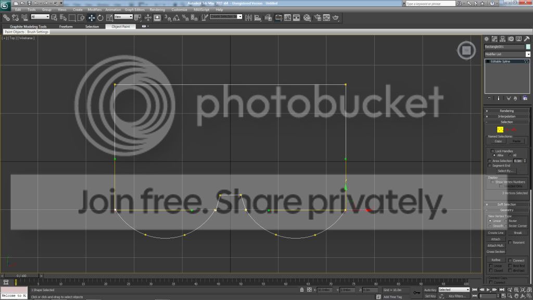Screen dimensions: 533x300
Task: Collapse the Selection rollout
Action: coord(506,122)
